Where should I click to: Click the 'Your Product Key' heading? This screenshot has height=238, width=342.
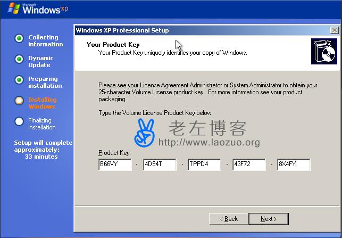(x=113, y=45)
